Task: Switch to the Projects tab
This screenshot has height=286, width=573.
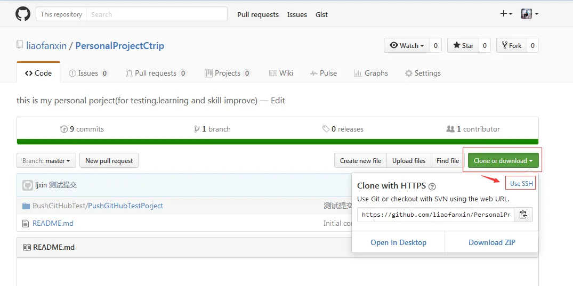Action: click(x=228, y=73)
